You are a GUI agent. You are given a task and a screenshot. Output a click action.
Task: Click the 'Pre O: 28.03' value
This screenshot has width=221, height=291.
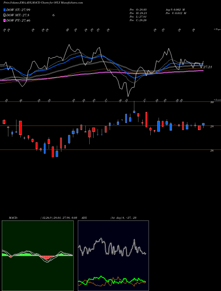pyautogui.click(x=138, y=10)
